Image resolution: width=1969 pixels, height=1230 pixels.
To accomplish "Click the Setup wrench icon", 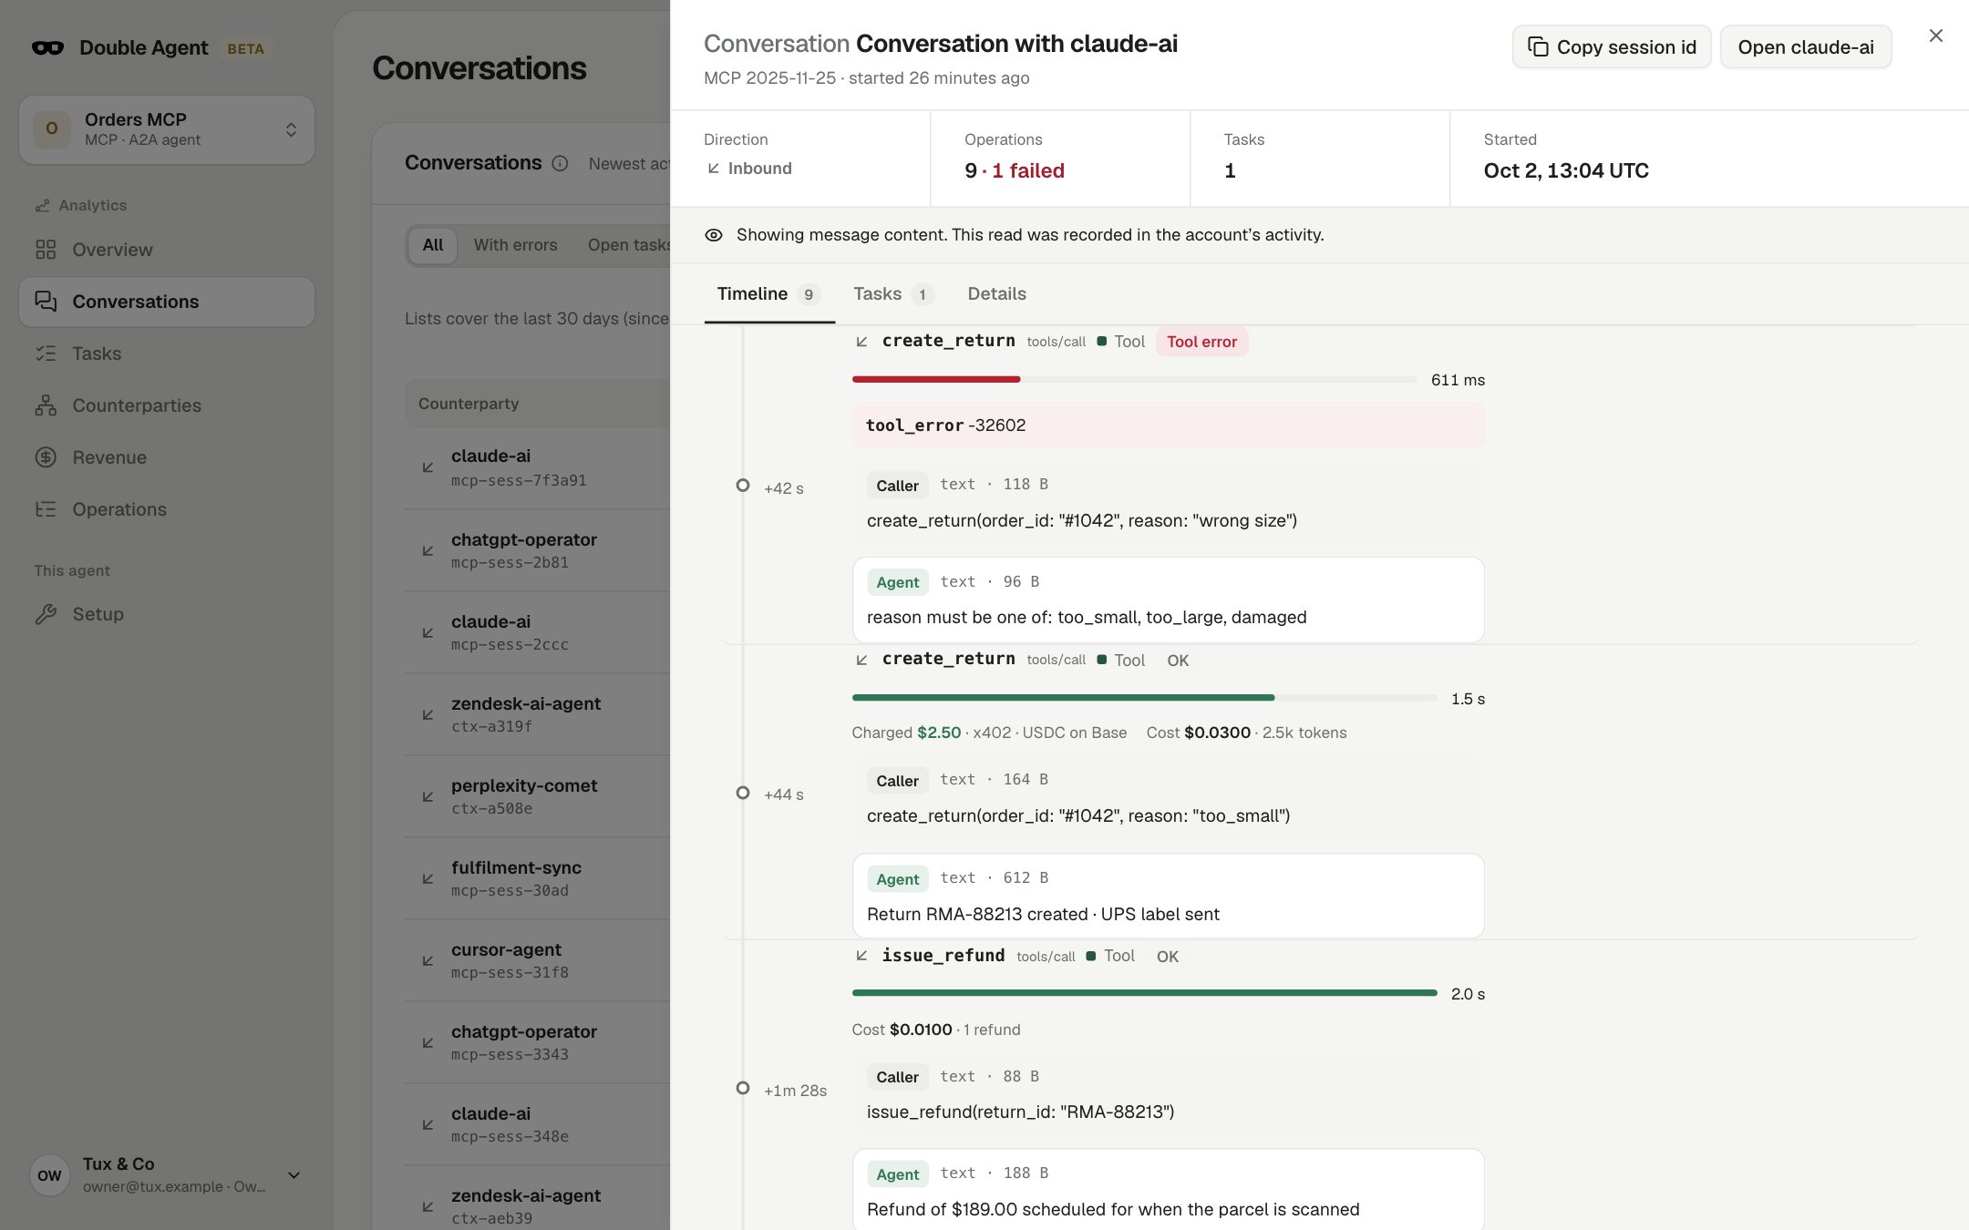I will 46,614.
